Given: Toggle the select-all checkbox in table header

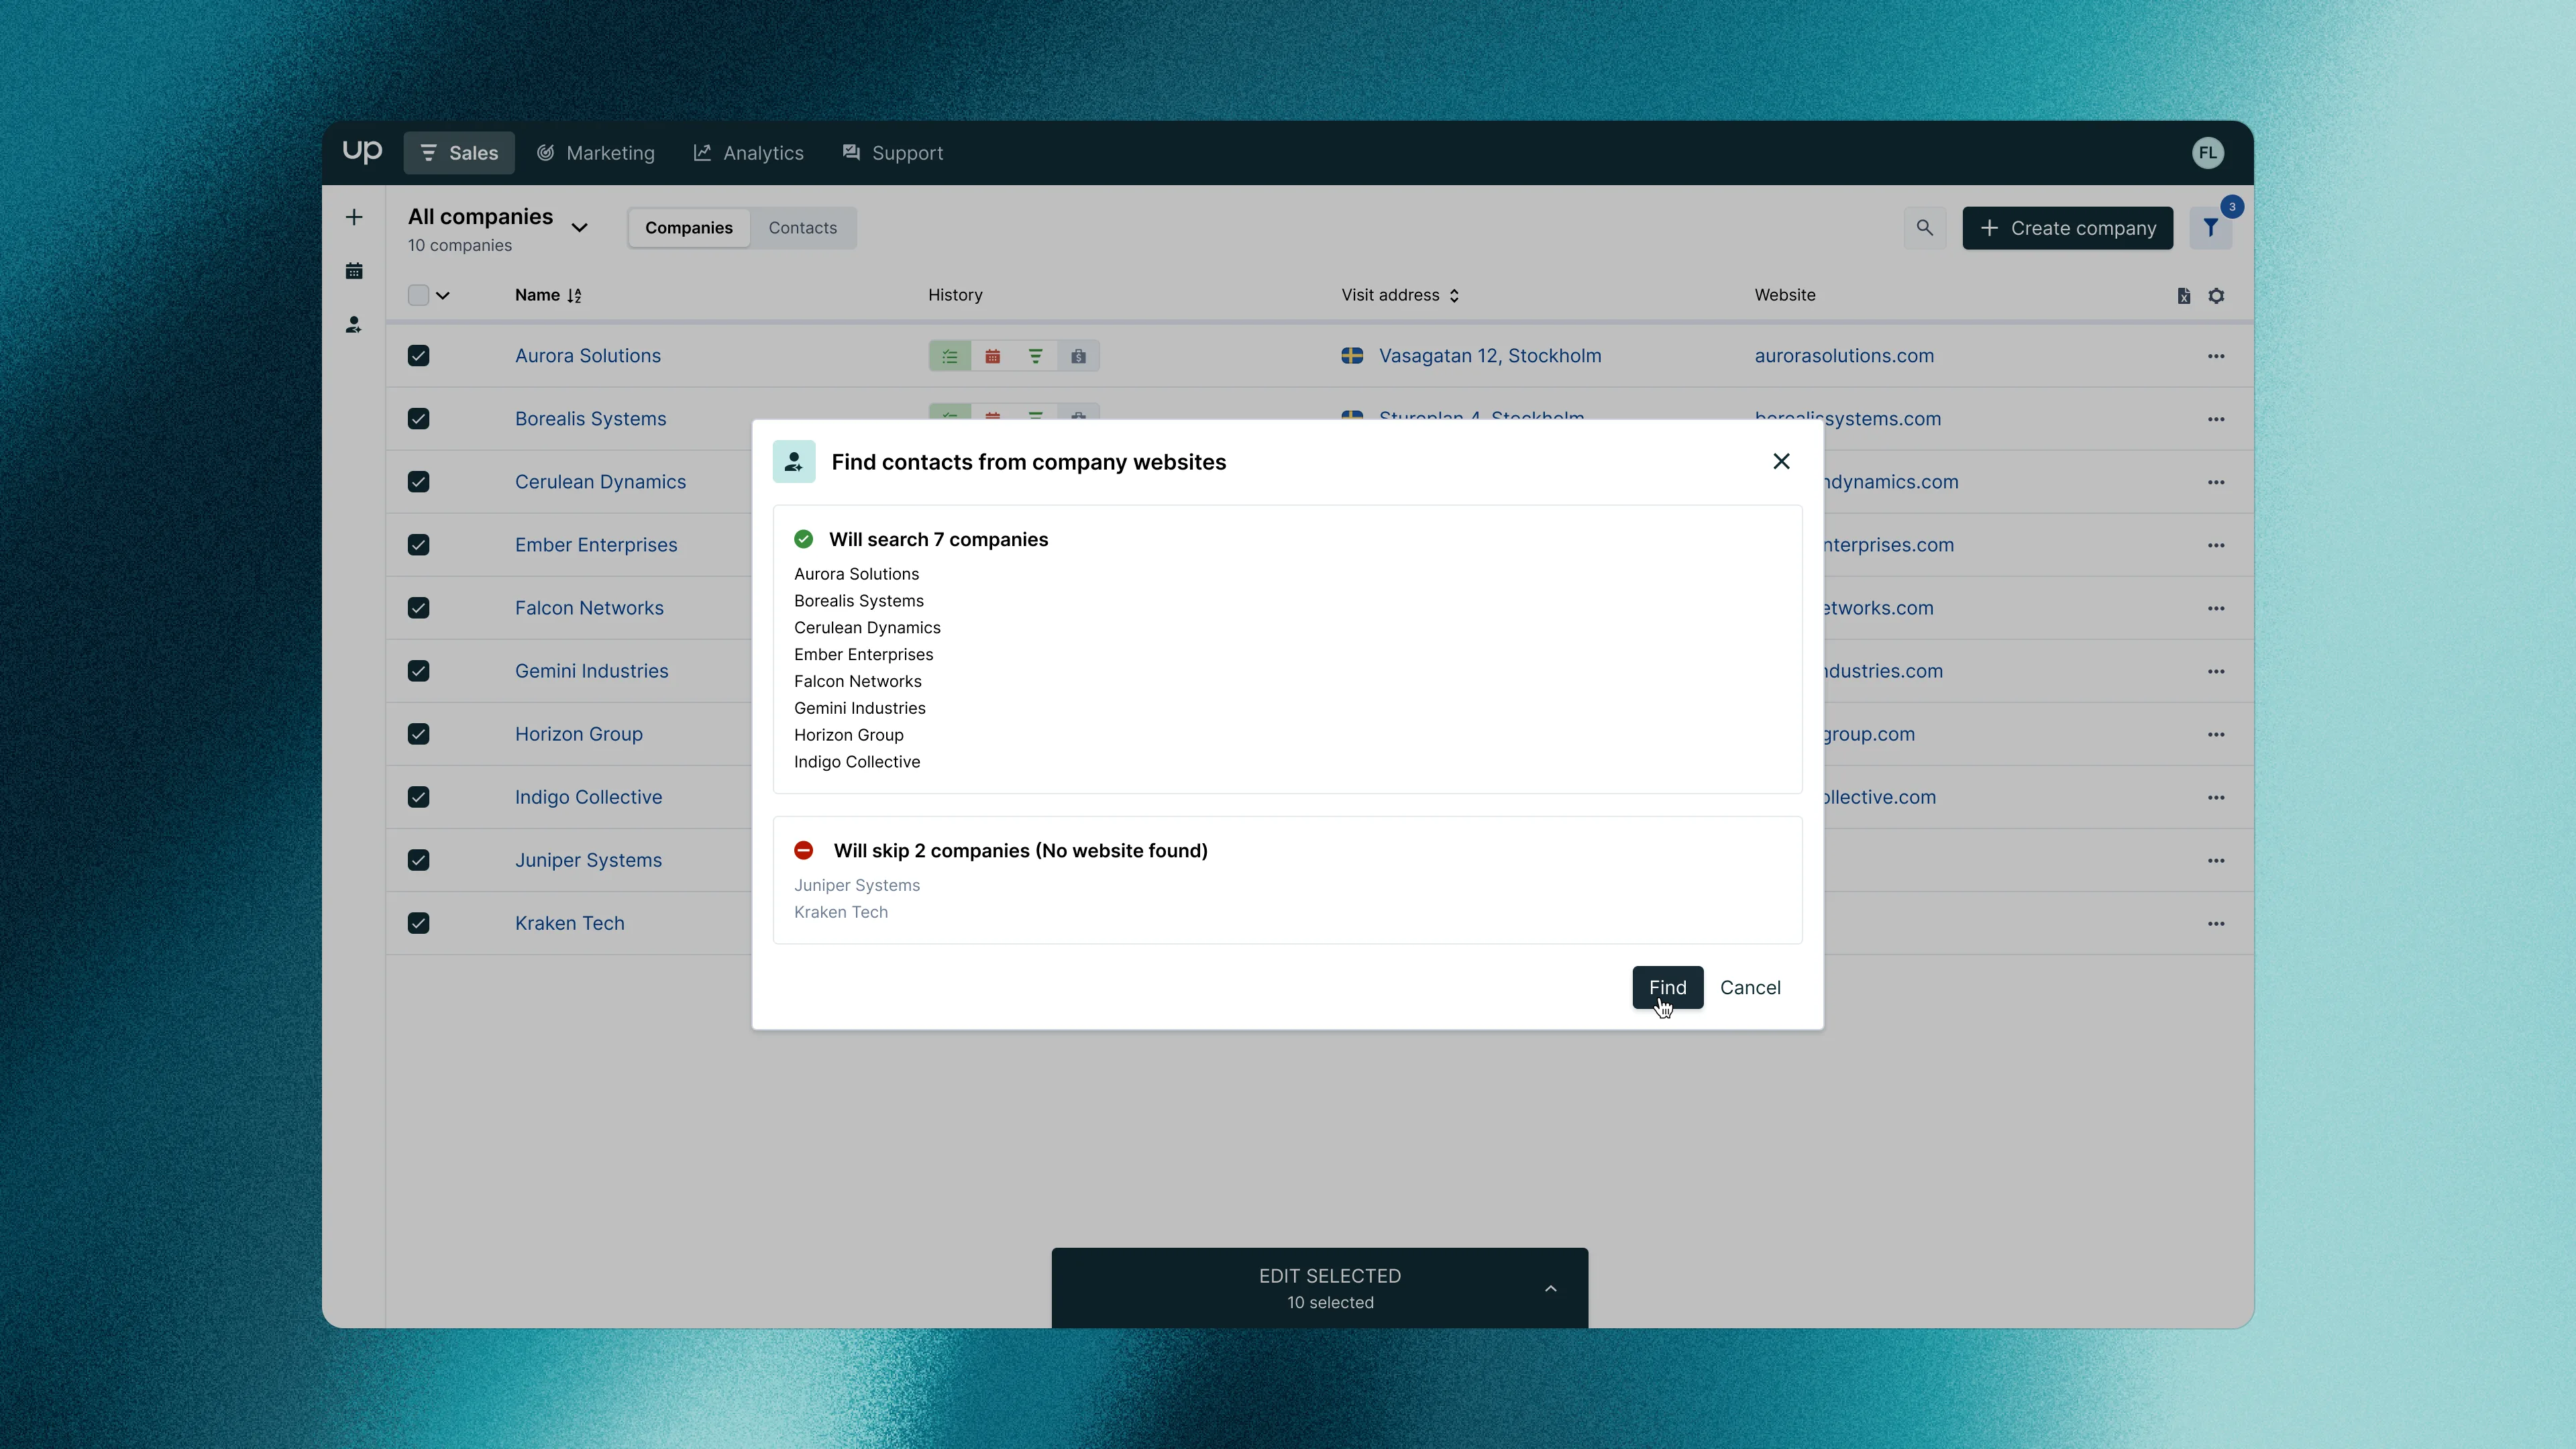Looking at the screenshot, I should point(418,295).
